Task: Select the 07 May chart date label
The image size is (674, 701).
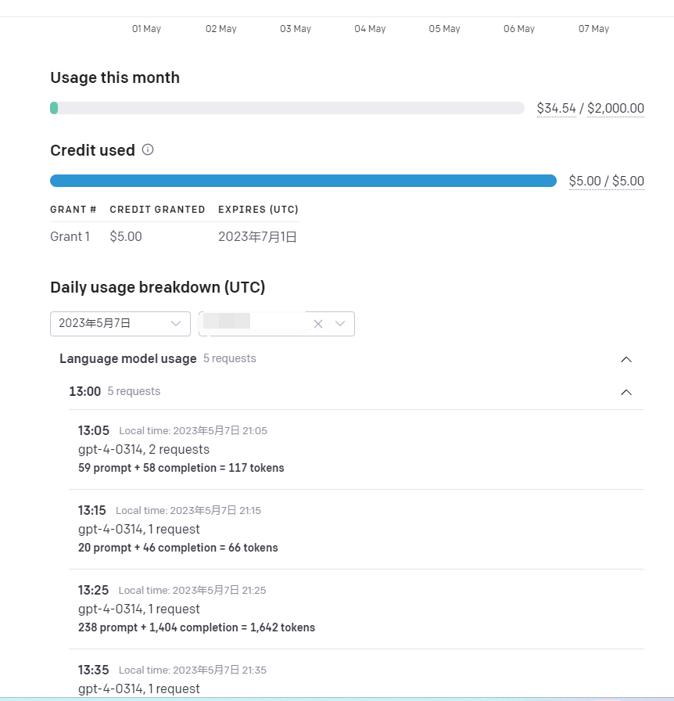Action: pyautogui.click(x=593, y=29)
